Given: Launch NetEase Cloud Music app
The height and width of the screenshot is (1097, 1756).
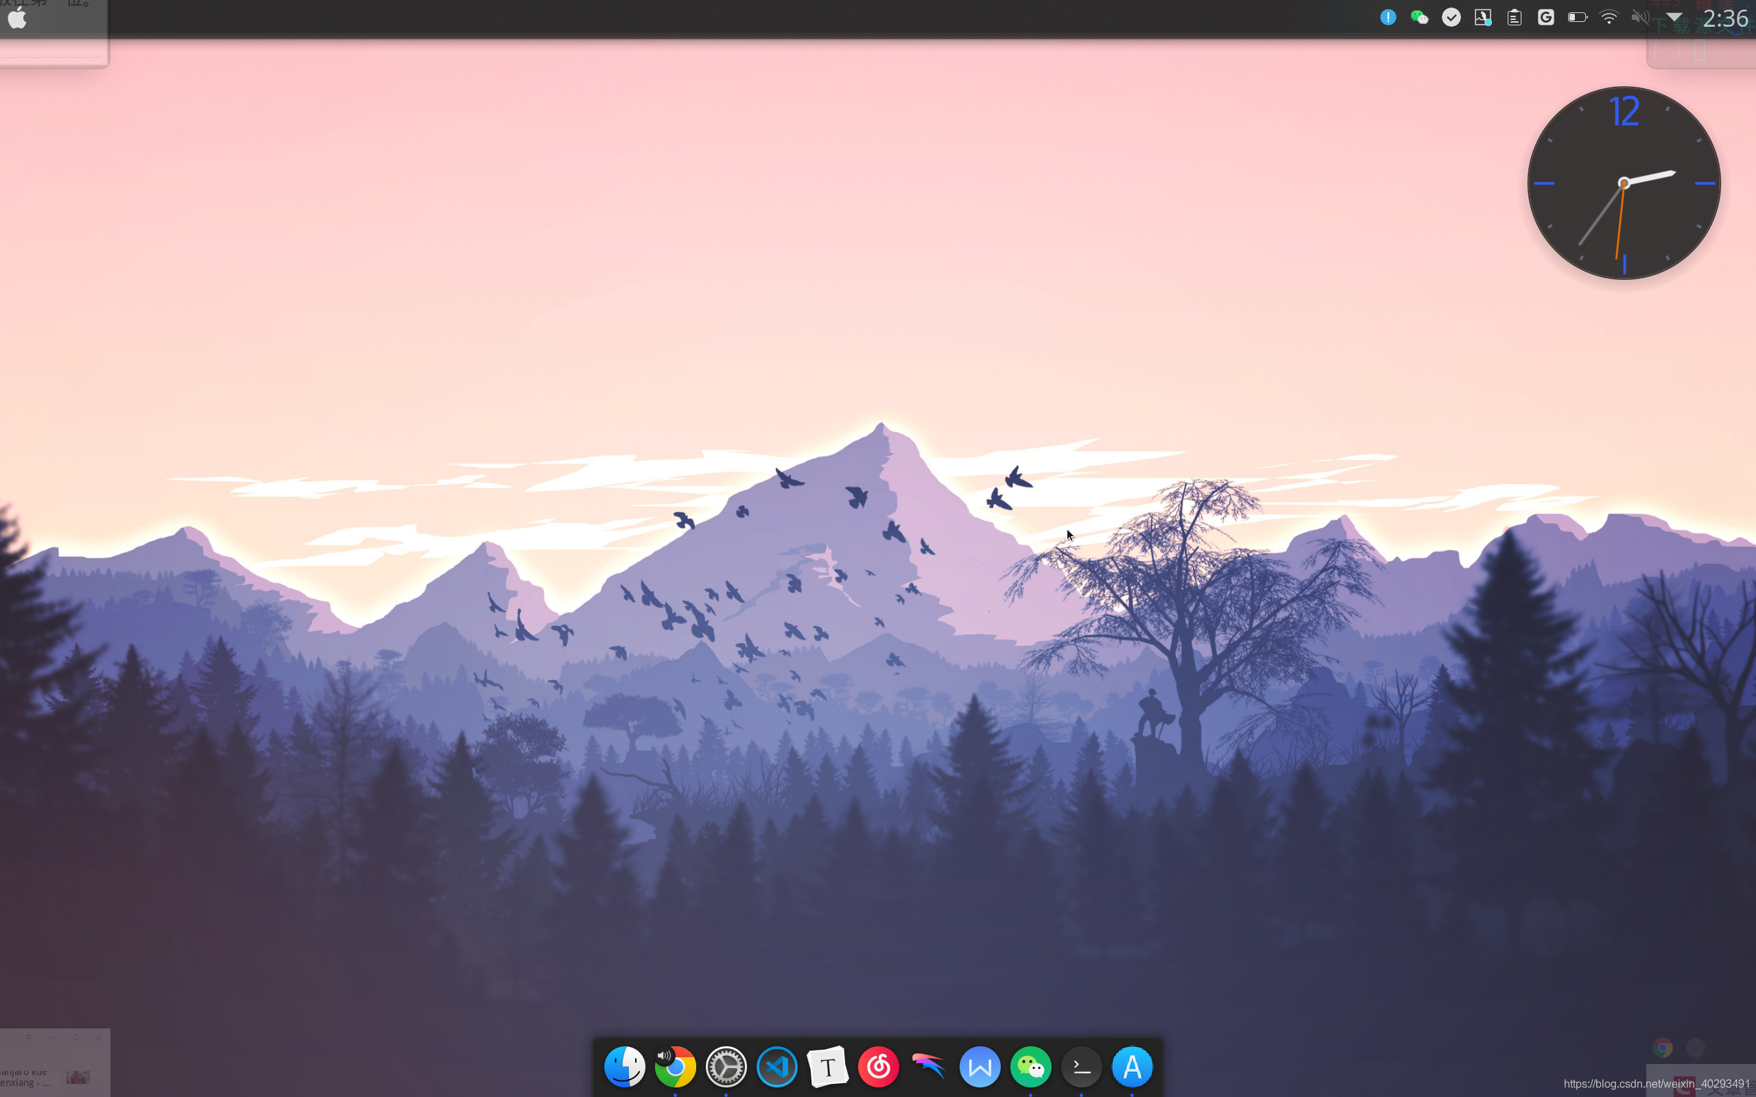Looking at the screenshot, I should [x=878, y=1067].
